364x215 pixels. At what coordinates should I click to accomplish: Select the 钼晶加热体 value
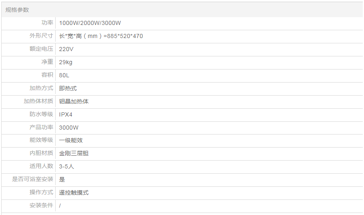[74, 101]
